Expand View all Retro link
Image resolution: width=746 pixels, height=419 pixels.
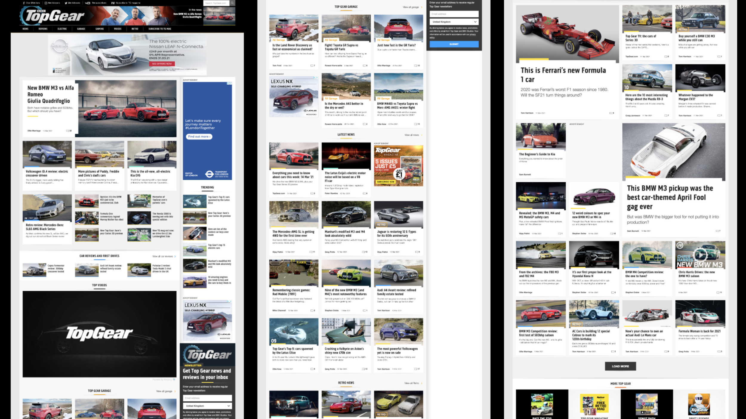point(413,383)
